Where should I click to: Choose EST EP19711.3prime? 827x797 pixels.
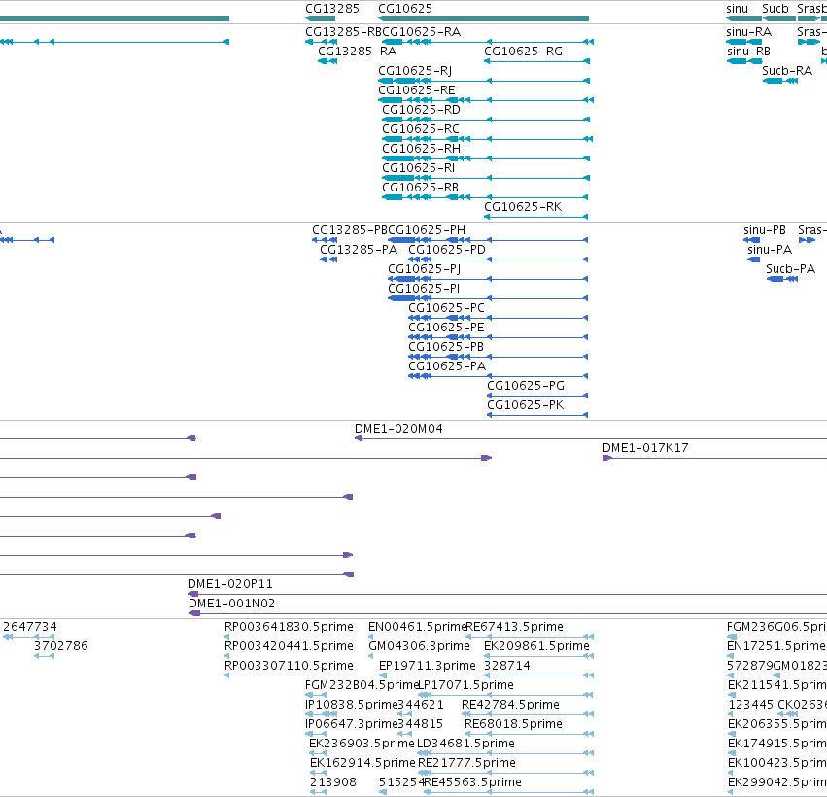428,666
